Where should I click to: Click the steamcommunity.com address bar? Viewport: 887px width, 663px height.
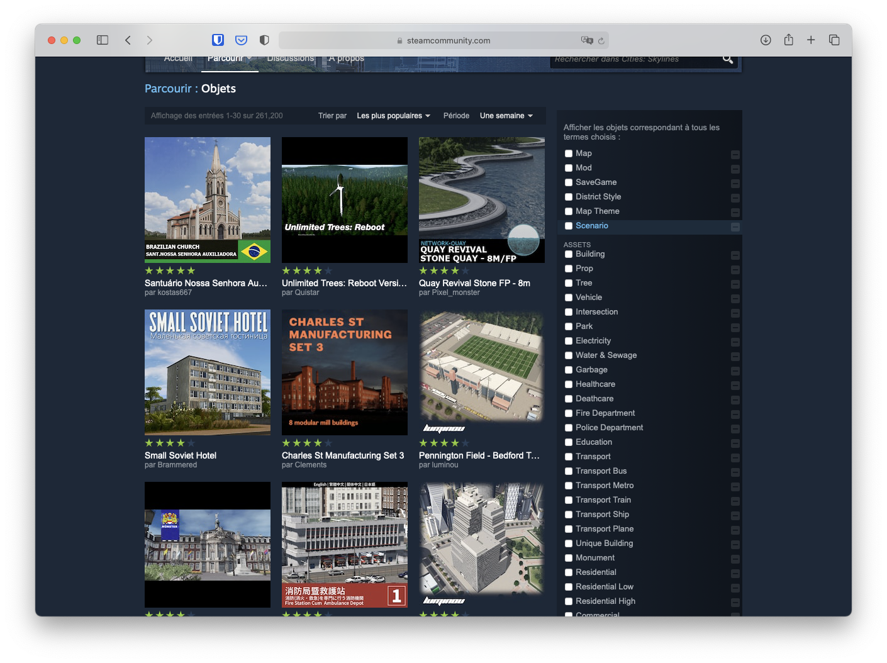coord(443,40)
